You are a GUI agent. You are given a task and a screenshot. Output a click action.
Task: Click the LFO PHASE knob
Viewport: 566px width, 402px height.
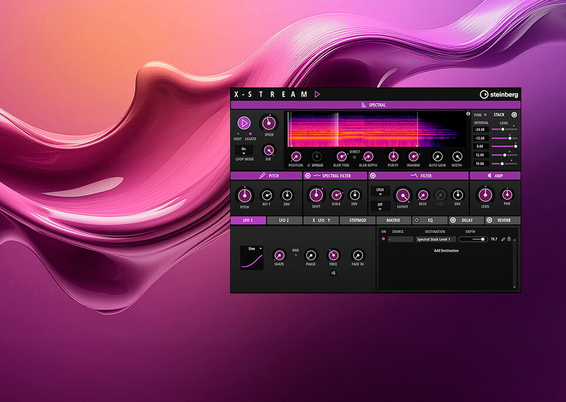(311, 255)
